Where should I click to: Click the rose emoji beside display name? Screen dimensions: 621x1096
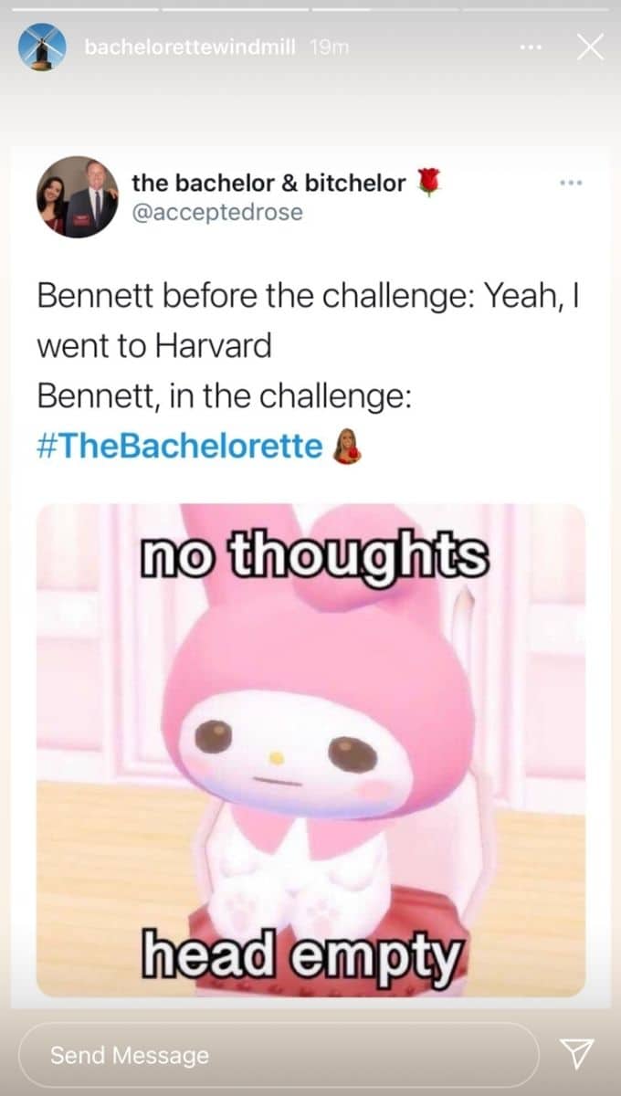pyautogui.click(x=428, y=182)
